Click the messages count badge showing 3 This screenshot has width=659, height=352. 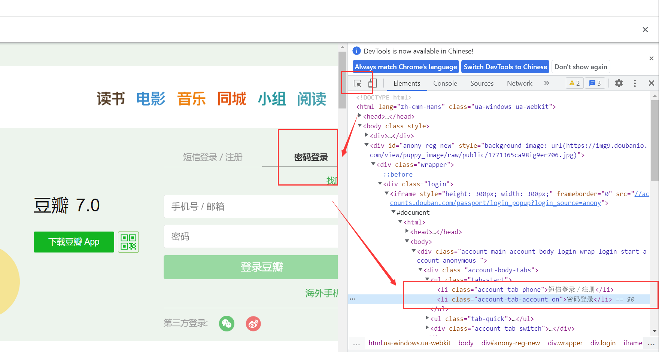(x=595, y=83)
